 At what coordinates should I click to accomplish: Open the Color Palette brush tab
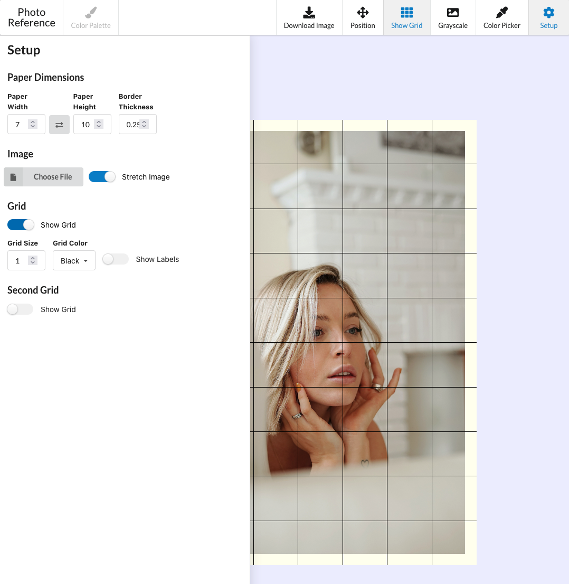click(x=91, y=18)
